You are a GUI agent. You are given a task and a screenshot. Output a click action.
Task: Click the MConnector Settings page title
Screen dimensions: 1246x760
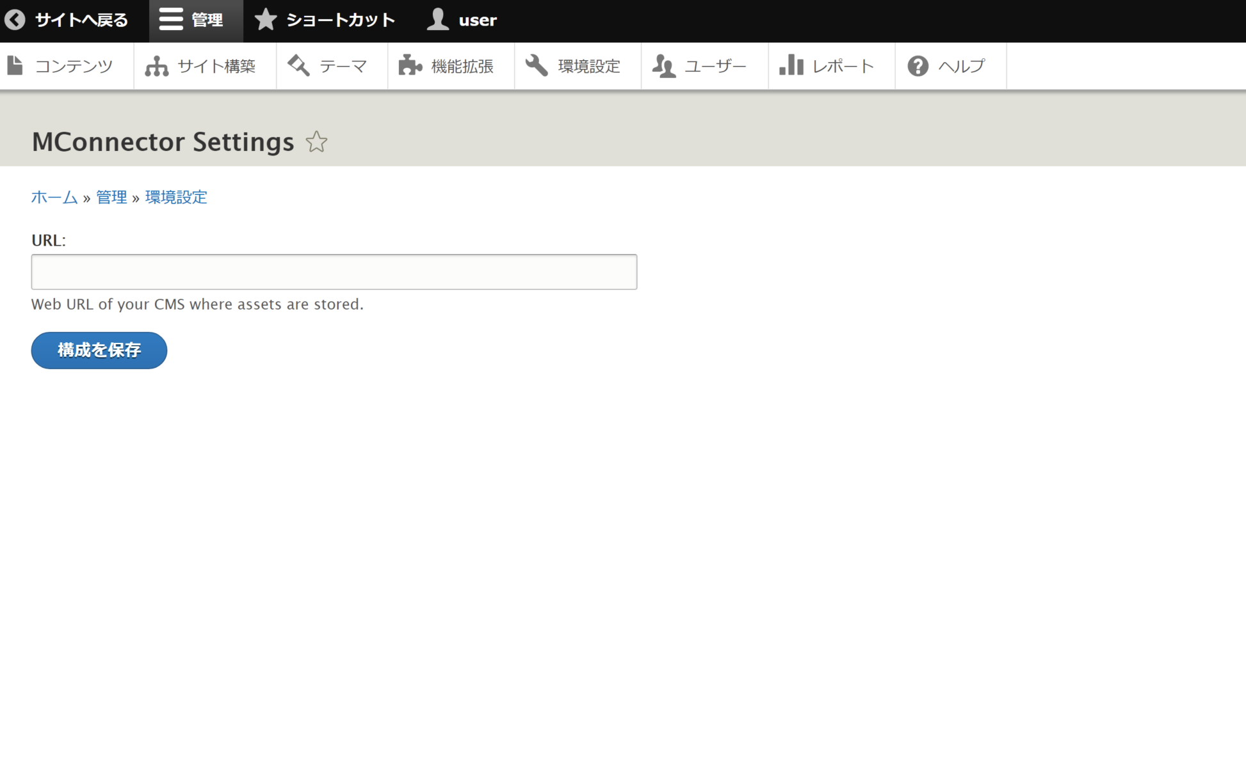[x=163, y=142]
